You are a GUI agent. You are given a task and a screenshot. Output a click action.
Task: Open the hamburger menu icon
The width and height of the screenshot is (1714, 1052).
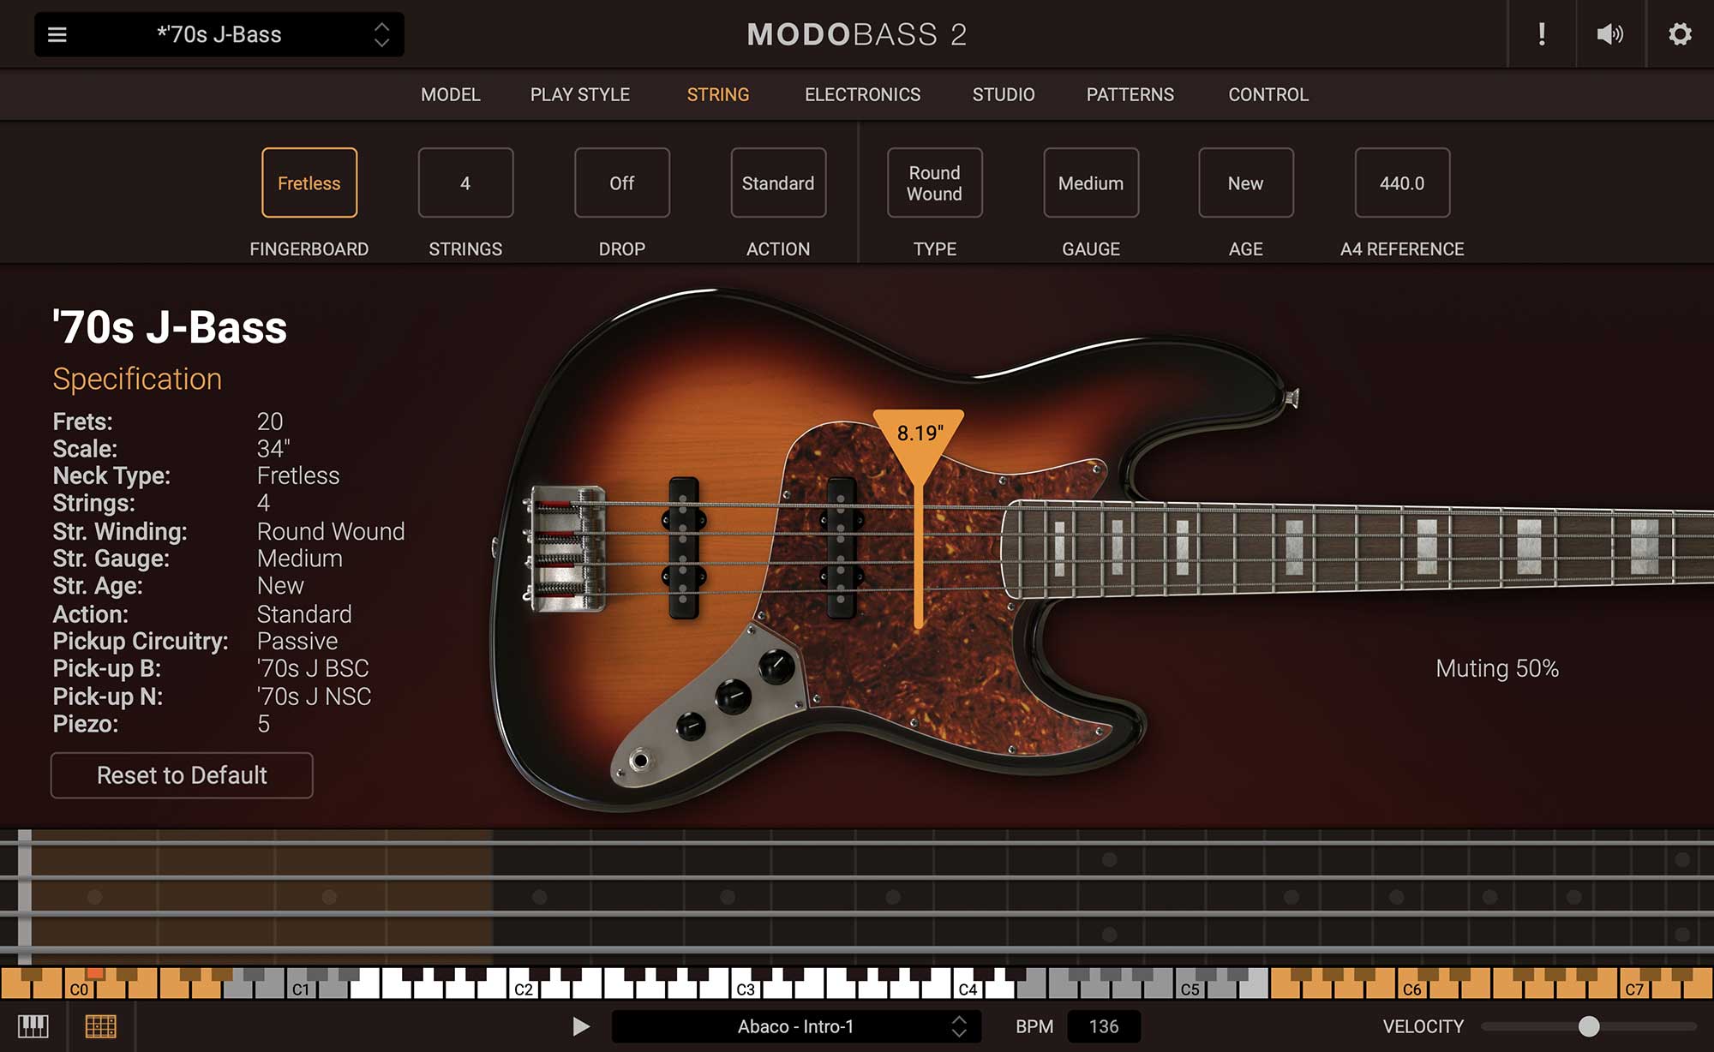[x=57, y=34]
